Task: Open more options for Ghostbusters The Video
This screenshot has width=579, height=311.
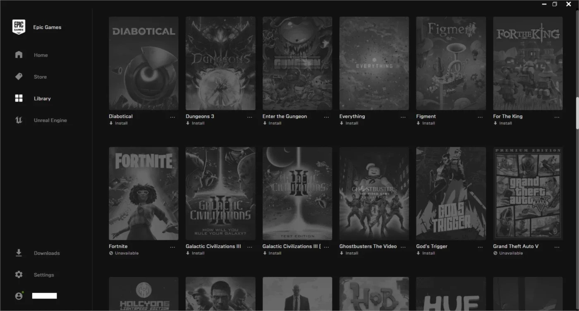Action: click(403, 247)
